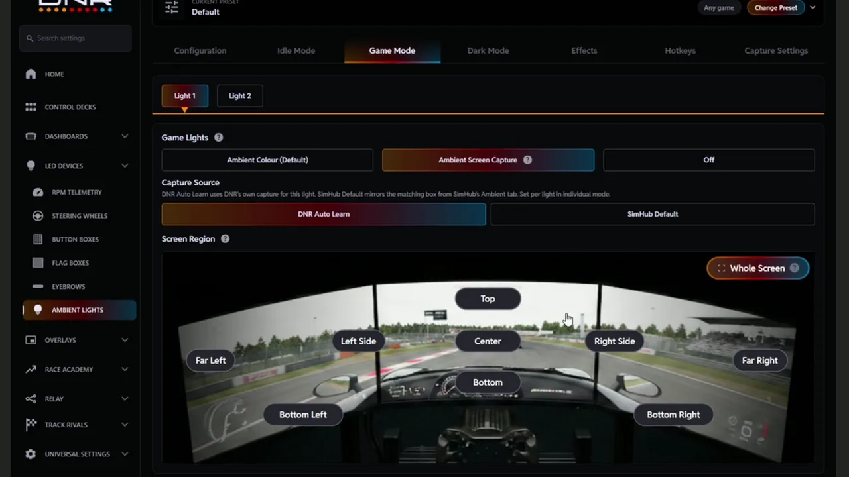Open preset sliders icon beside Default
This screenshot has width=849, height=477.
[172, 7]
